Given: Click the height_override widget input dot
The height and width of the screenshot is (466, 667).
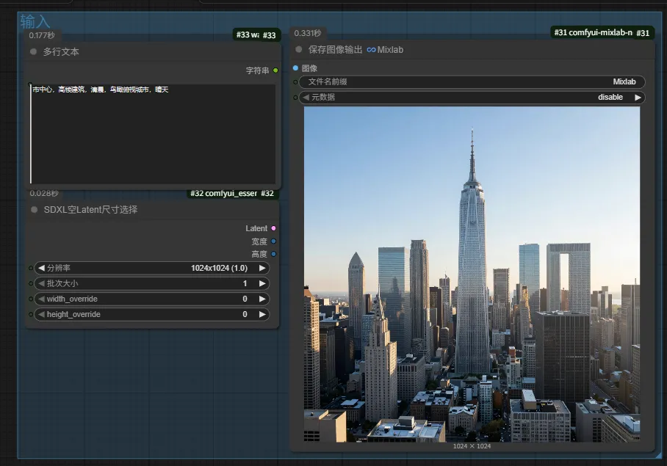Looking at the screenshot, I should [x=31, y=314].
